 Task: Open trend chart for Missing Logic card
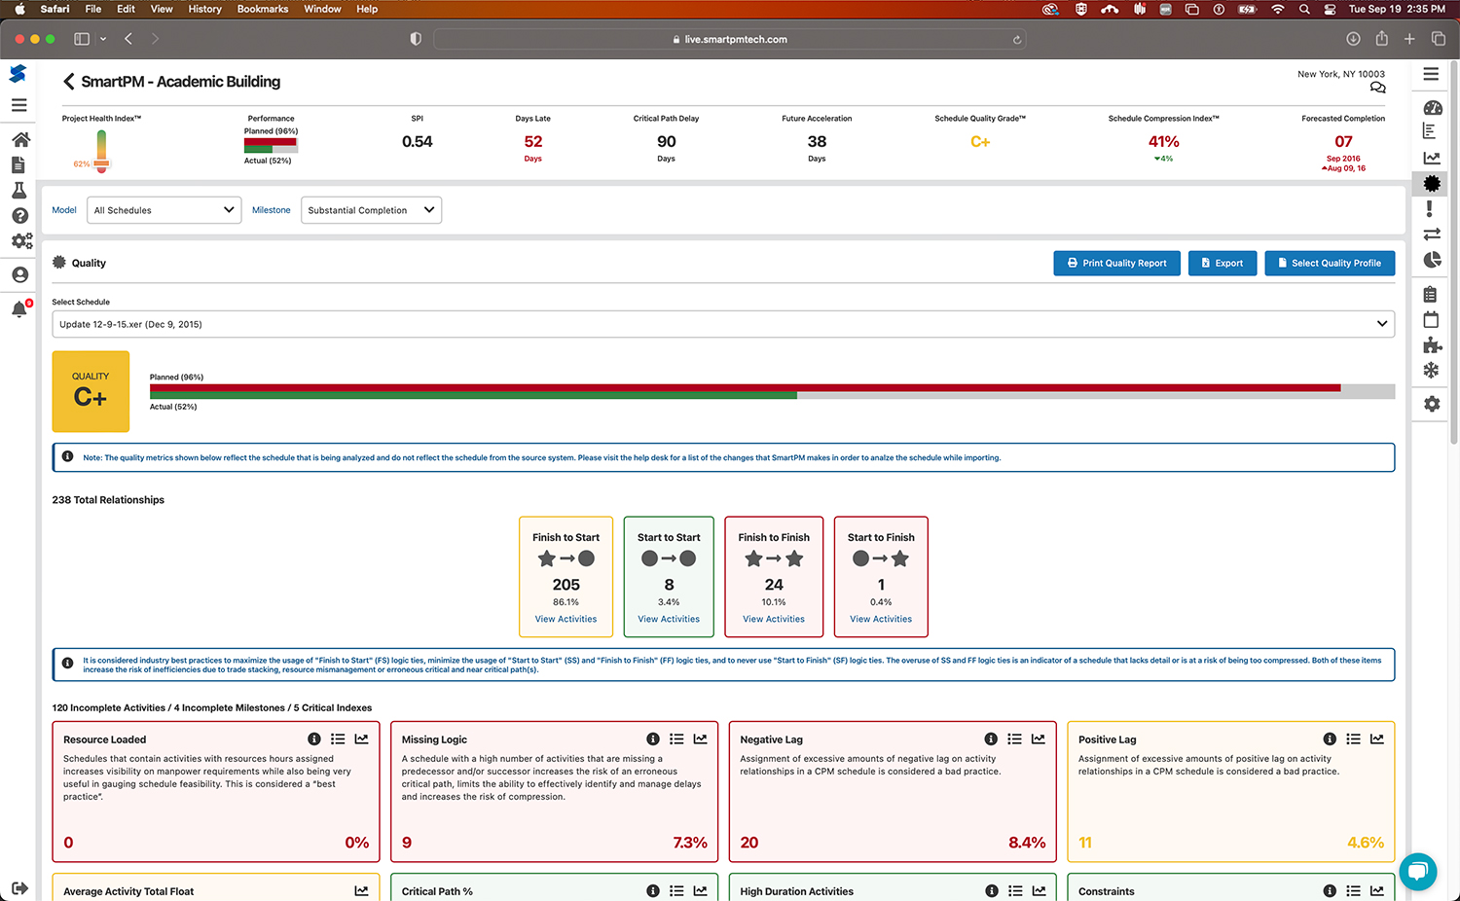(x=701, y=739)
